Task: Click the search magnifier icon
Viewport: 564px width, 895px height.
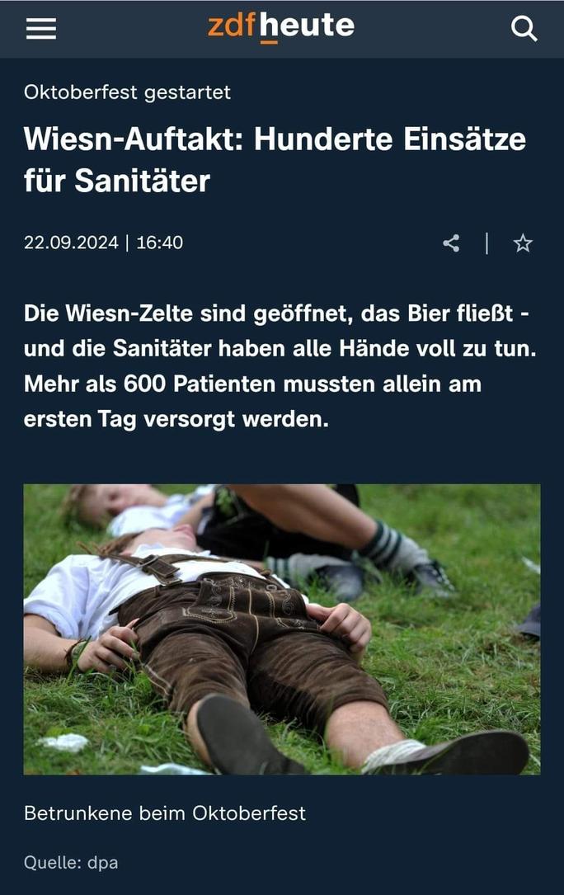Action: click(x=524, y=28)
